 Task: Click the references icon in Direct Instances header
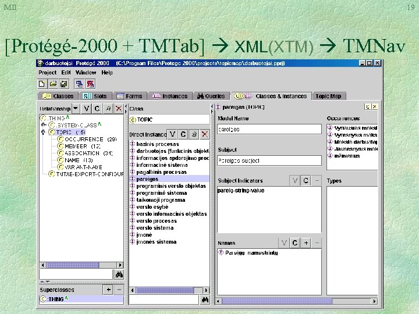[x=194, y=134]
